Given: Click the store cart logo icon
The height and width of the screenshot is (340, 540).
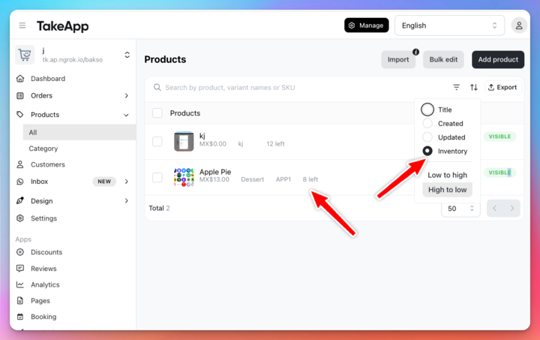Looking at the screenshot, I should (25, 55).
